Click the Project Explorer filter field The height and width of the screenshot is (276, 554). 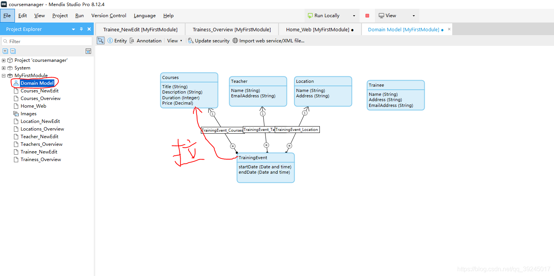click(47, 41)
